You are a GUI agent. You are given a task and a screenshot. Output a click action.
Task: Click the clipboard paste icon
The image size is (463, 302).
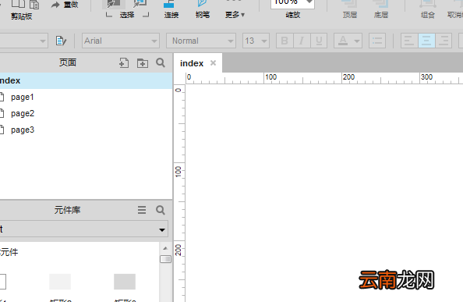pyautogui.click(x=34, y=5)
